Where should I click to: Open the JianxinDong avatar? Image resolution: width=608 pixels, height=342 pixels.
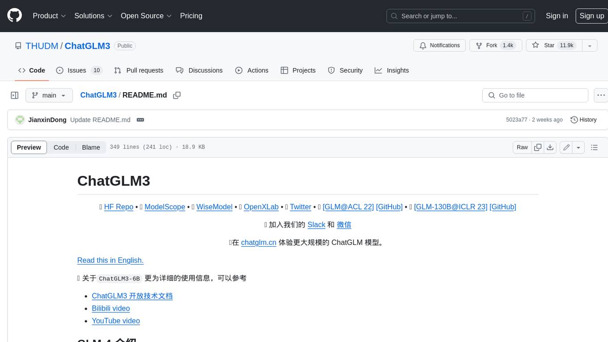20,120
